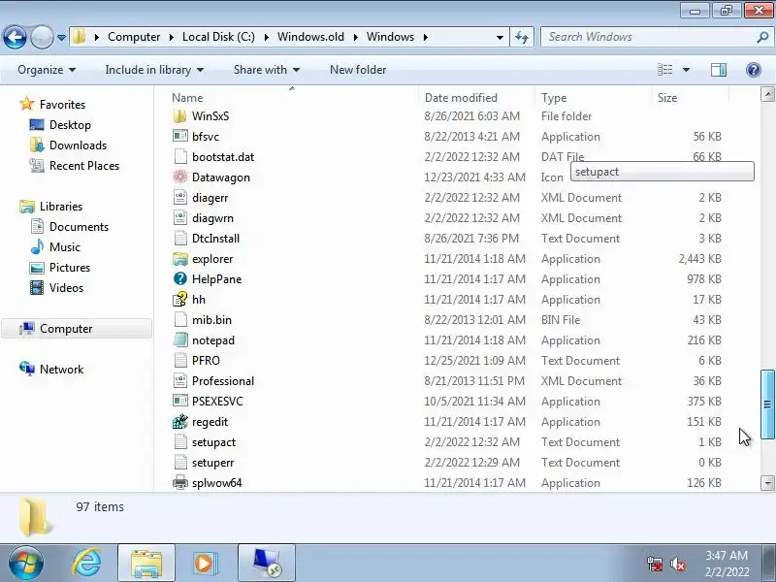Open Favorites in navigation pane

(62, 105)
